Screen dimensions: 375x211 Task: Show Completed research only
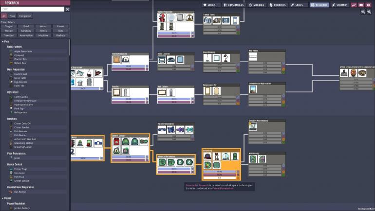coord(25,16)
